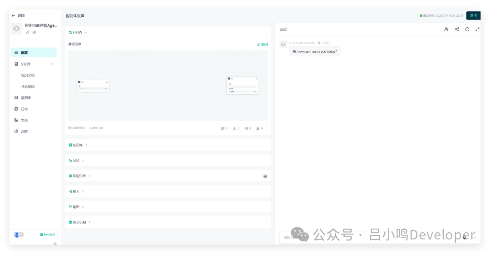Click the 编辑 flow edit link
490x254 pixels.
coord(262,44)
